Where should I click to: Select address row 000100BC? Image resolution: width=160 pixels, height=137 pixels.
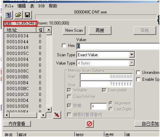(25, 89)
